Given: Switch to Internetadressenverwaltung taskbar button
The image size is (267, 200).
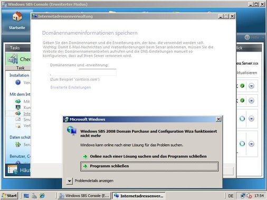Looking at the screenshot, I should point(139,196).
